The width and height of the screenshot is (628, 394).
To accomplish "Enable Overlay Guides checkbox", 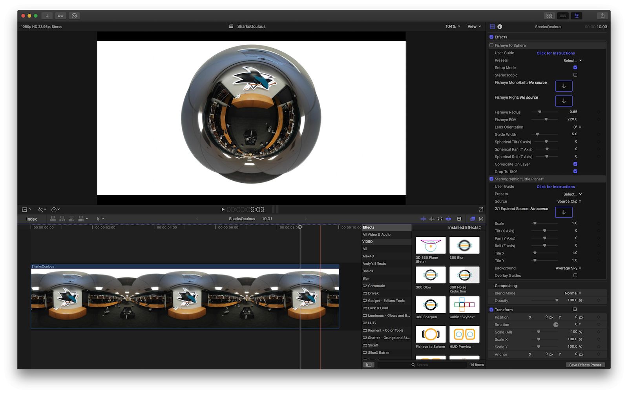I will point(575,275).
